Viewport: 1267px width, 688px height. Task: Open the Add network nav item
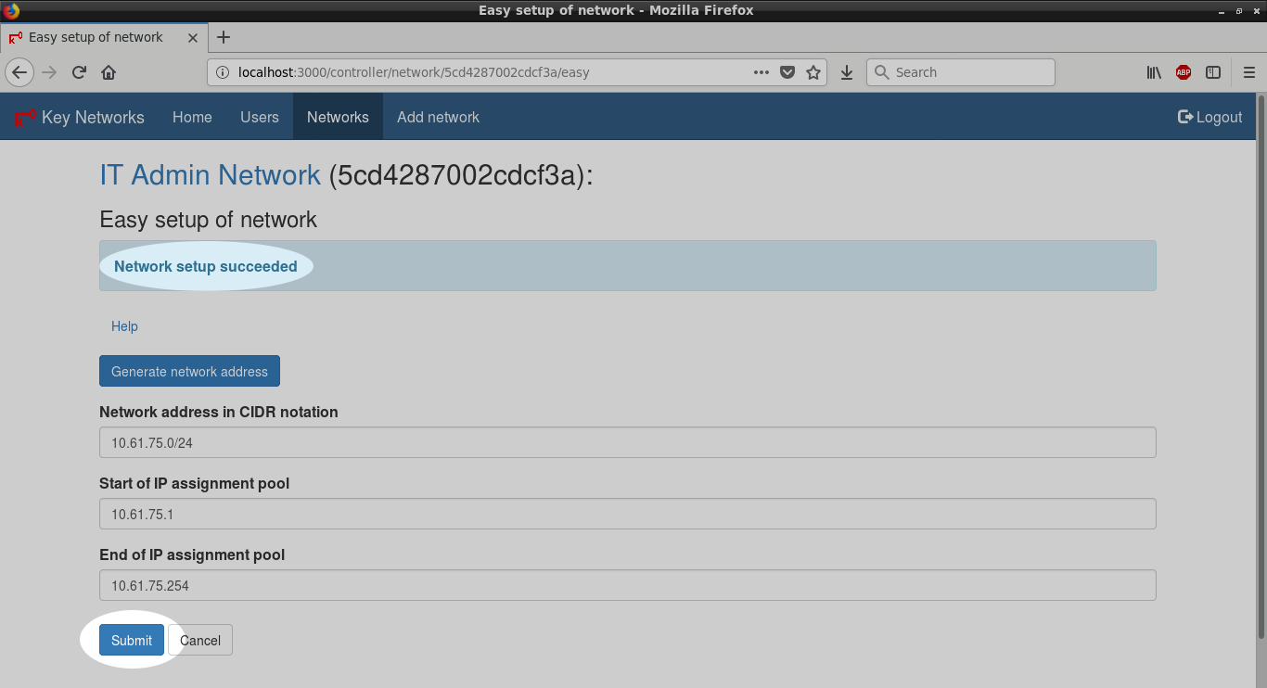pyautogui.click(x=438, y=117)
